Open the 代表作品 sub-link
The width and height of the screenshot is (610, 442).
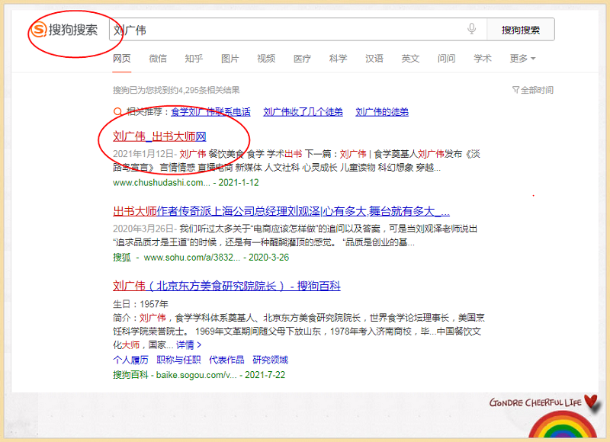(226, 360)
